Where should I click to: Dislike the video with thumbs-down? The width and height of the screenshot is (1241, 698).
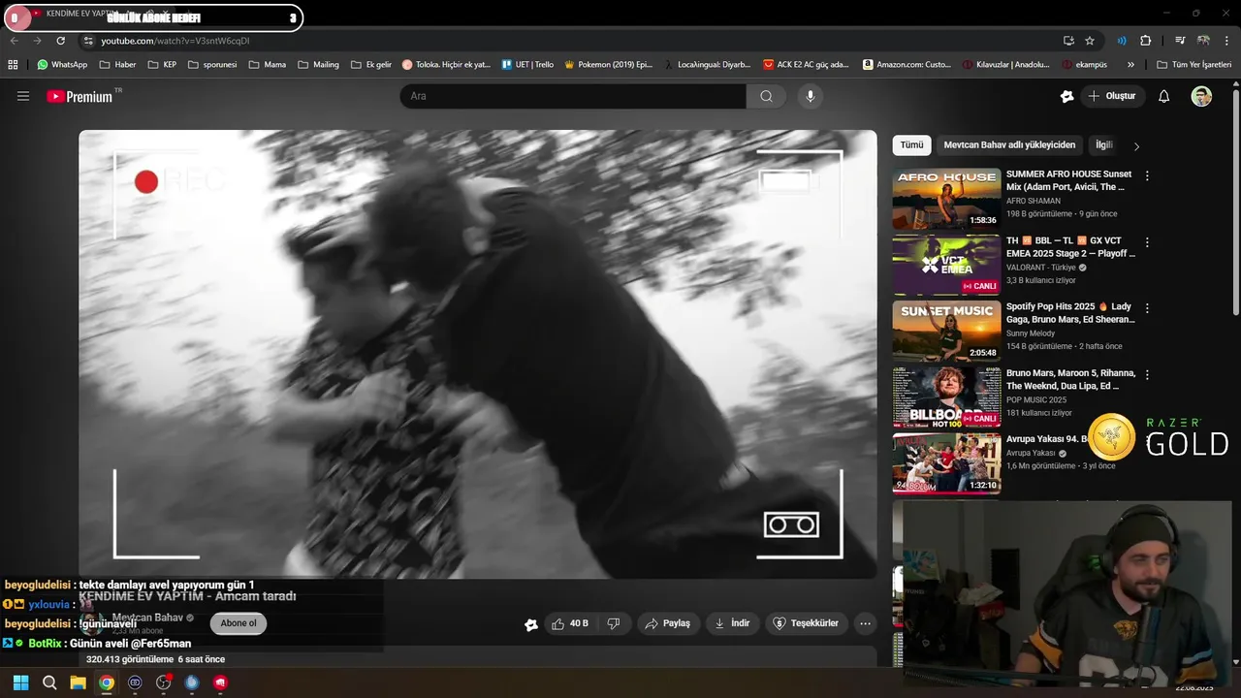click(x=614, y=623)
